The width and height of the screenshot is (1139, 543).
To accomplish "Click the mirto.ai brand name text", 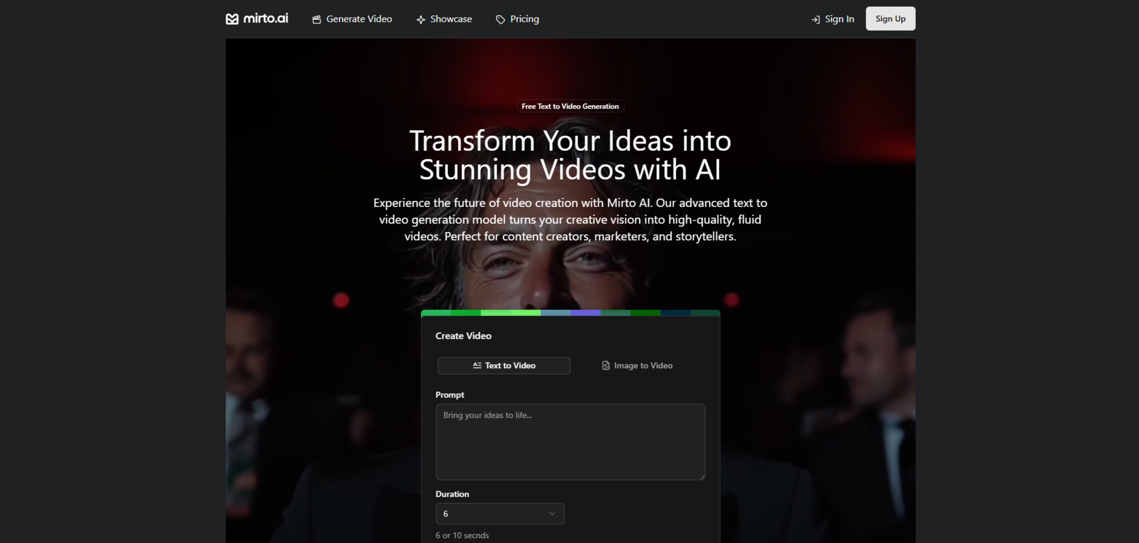I will pyautogui.click(x=266, y=19).
